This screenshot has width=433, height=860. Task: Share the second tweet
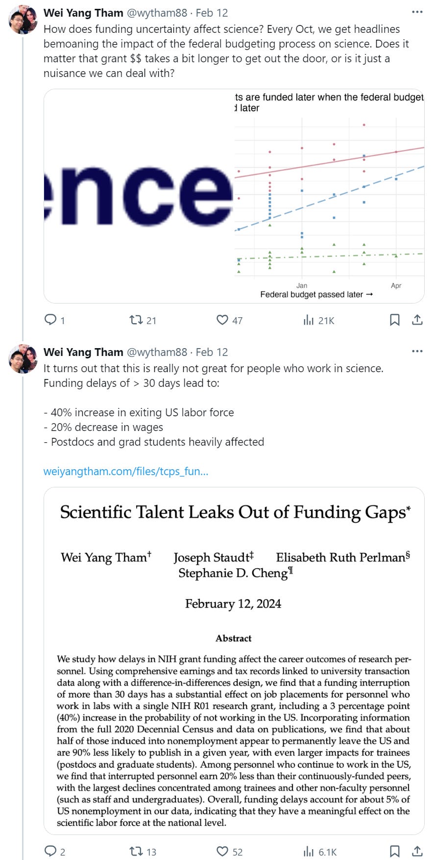pyautogui.click(x=417, y=851)
